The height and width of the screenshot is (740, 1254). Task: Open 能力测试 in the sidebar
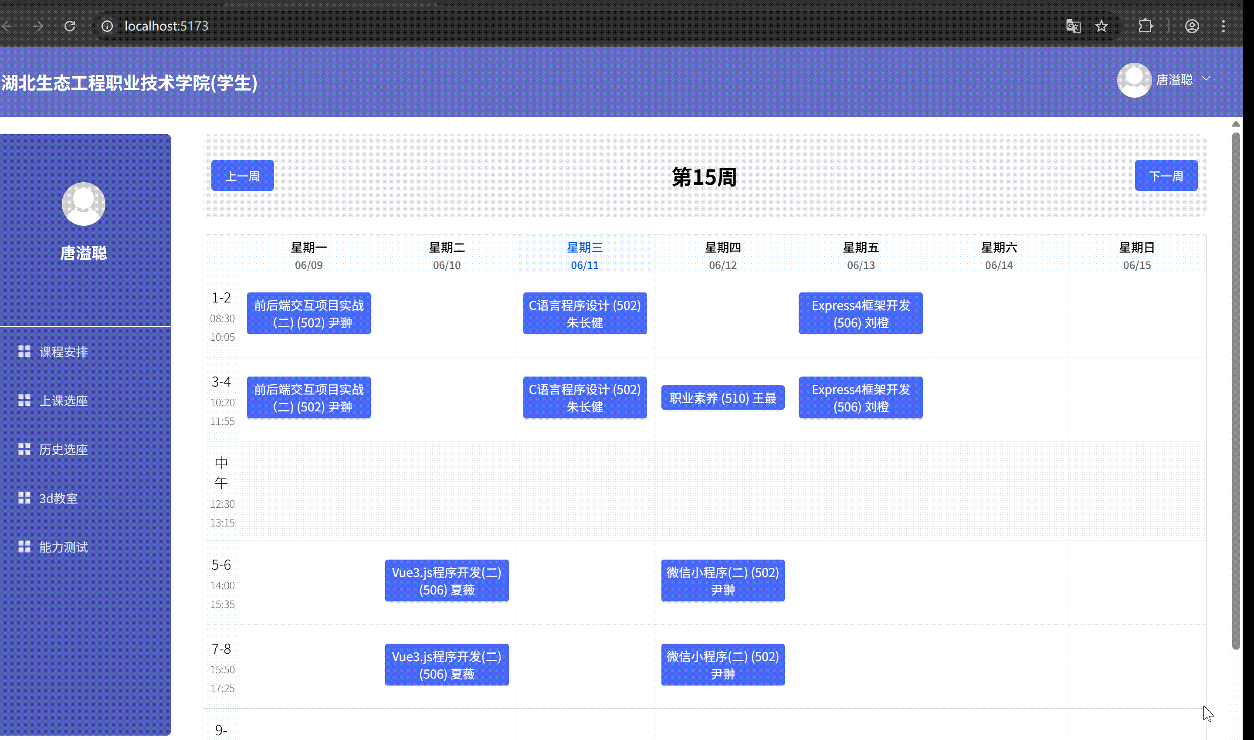tap(63, 547)
